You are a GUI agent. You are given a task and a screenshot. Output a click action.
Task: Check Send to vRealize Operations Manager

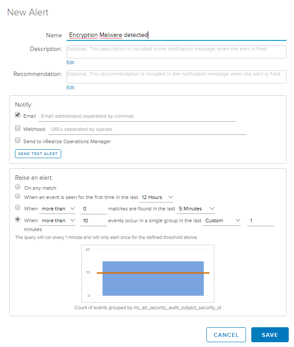(x=18, y=141)
